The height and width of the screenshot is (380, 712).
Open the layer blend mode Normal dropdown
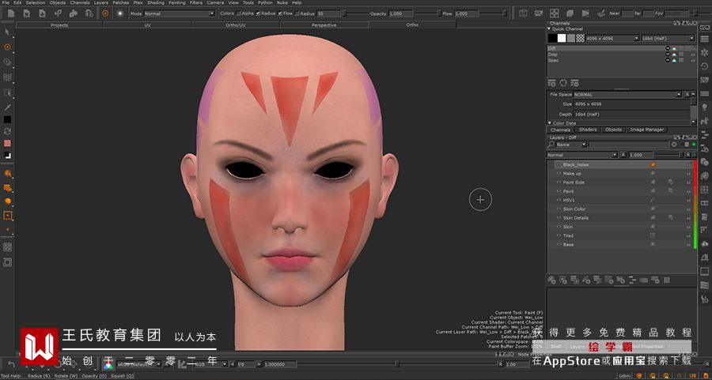point(582,155)
